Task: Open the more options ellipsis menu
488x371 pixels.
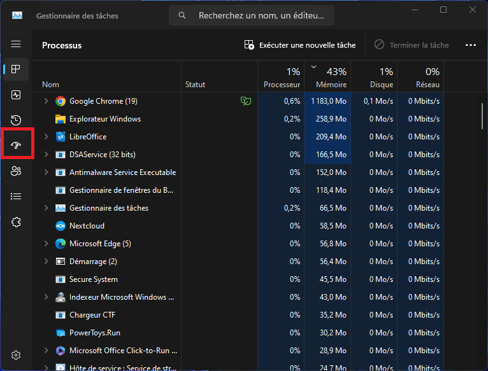Action: (471, 45)
